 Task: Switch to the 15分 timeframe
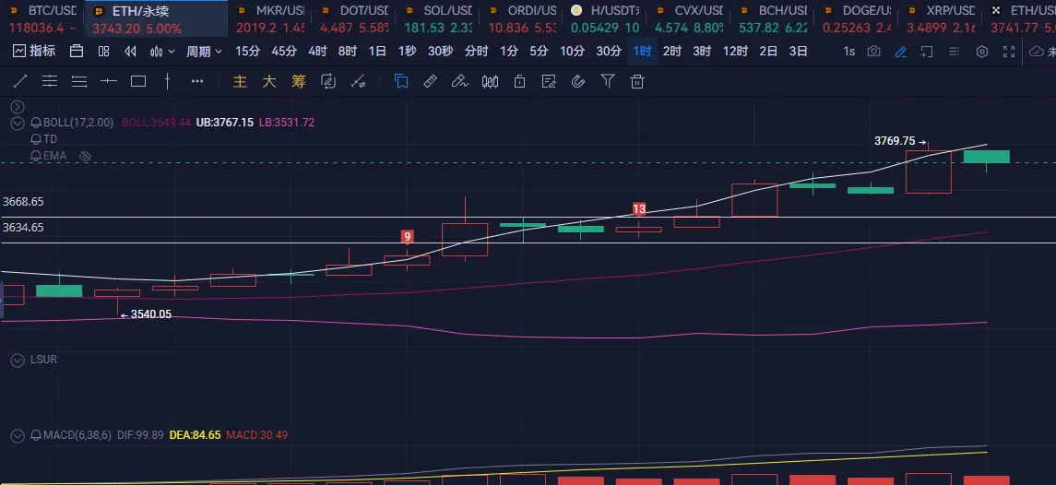[x=247, y=52]
